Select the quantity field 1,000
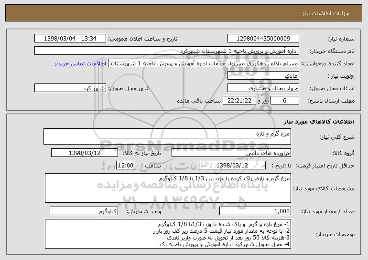368x260 pixels. click(255, 211)
